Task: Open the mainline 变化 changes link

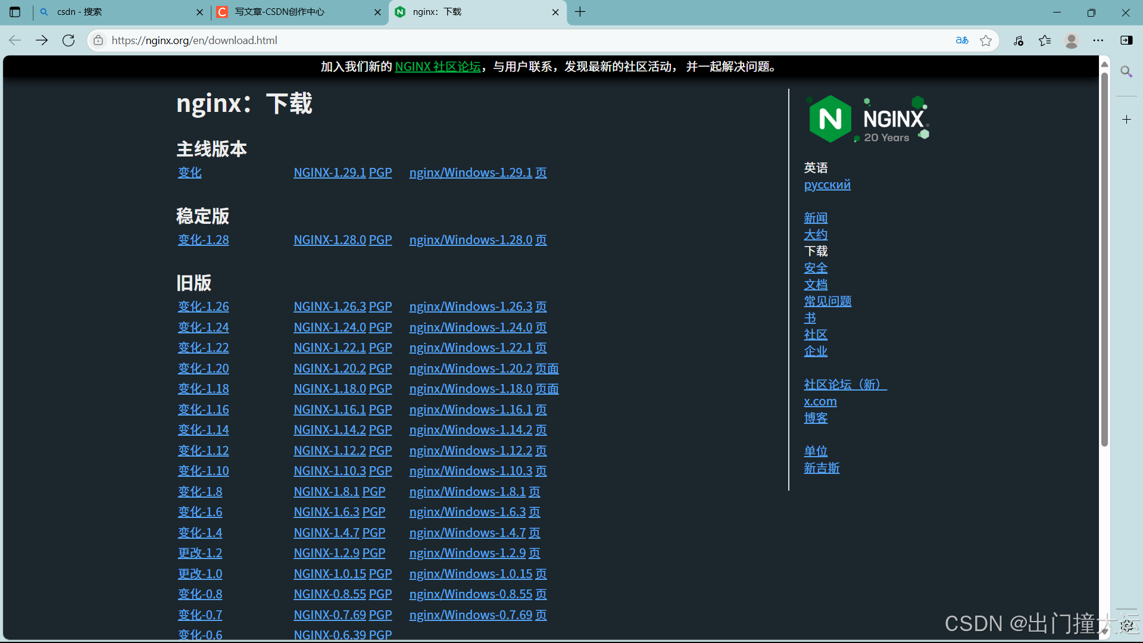Action: click(190, 173)
